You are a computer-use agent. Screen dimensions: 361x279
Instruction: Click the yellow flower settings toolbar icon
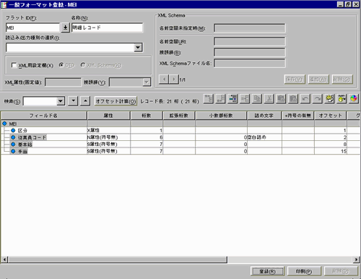[329, 99]
